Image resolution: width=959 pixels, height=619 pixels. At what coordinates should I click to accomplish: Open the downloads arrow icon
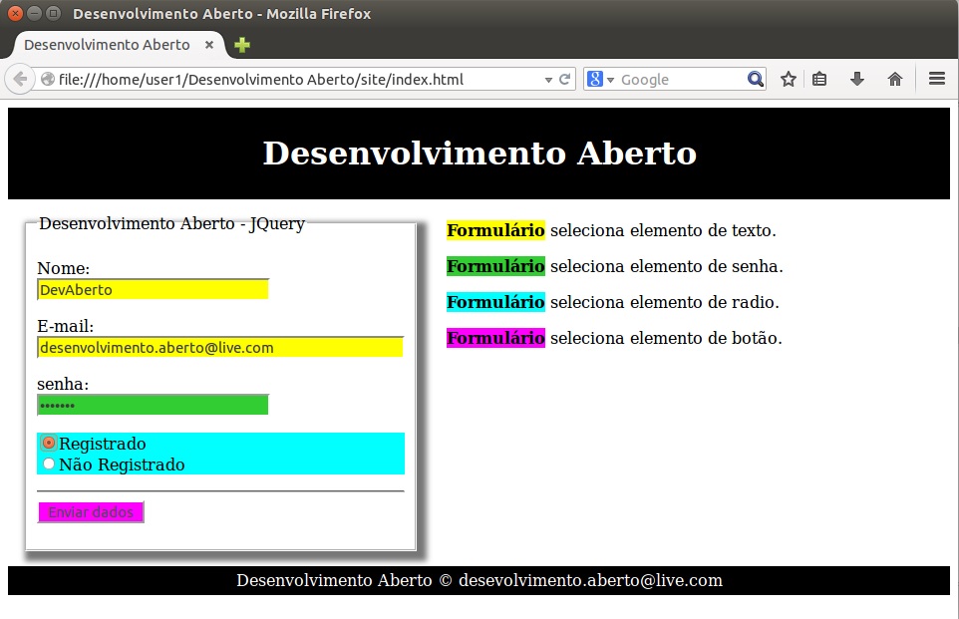point(856,80)
